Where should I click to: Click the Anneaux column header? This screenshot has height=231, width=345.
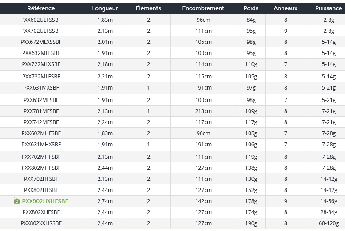click(286, 8)
